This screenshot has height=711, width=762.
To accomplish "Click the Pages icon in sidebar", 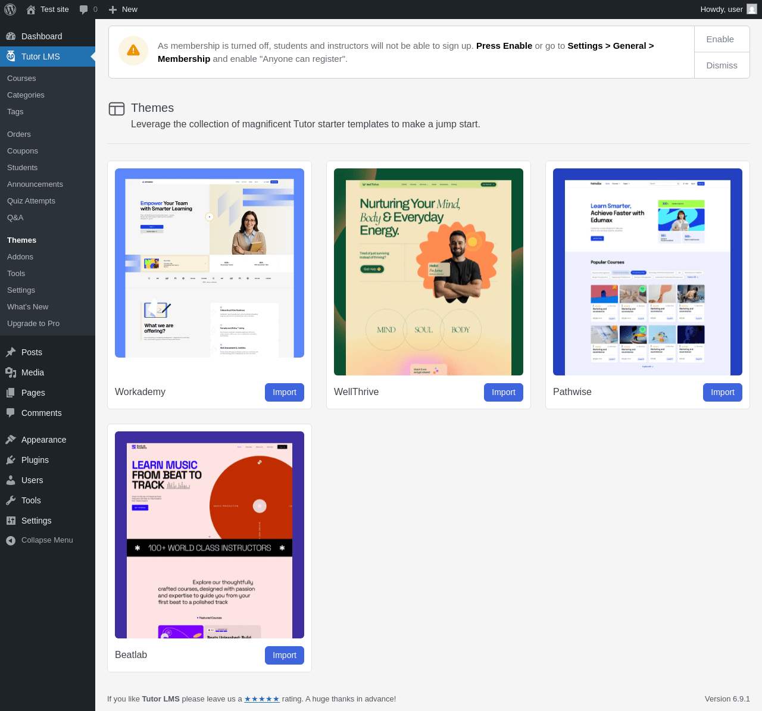I will (11, 393).
